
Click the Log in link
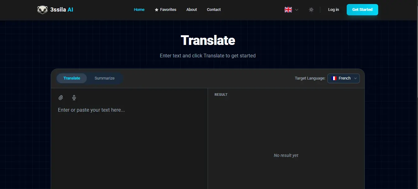click(x=333, y=10)
